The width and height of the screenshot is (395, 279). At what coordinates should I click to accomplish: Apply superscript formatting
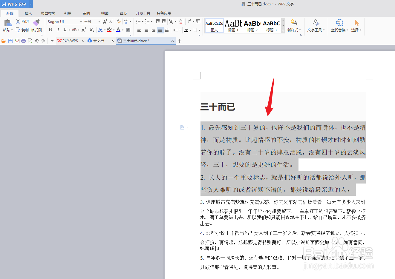[83, 30]
